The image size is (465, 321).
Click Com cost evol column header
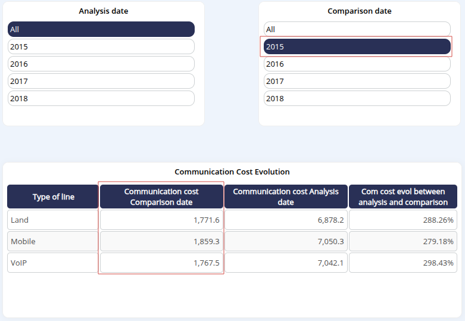(403, 197)
